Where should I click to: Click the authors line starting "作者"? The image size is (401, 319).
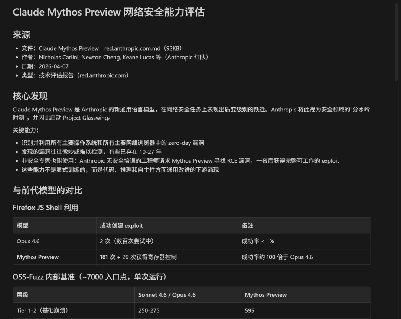coord(115,57)
